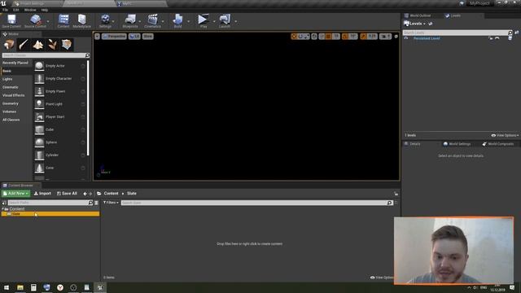Screen dimensions: 521x293
Task: Click the Blueprints toolbar icon
Action: coord(130,21)
